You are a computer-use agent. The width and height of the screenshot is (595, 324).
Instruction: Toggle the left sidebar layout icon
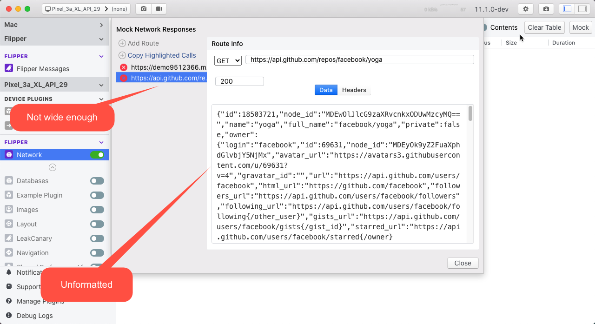567,9
